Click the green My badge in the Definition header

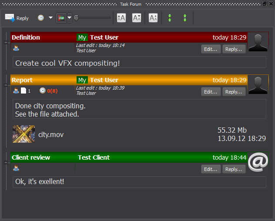point(82,37)
